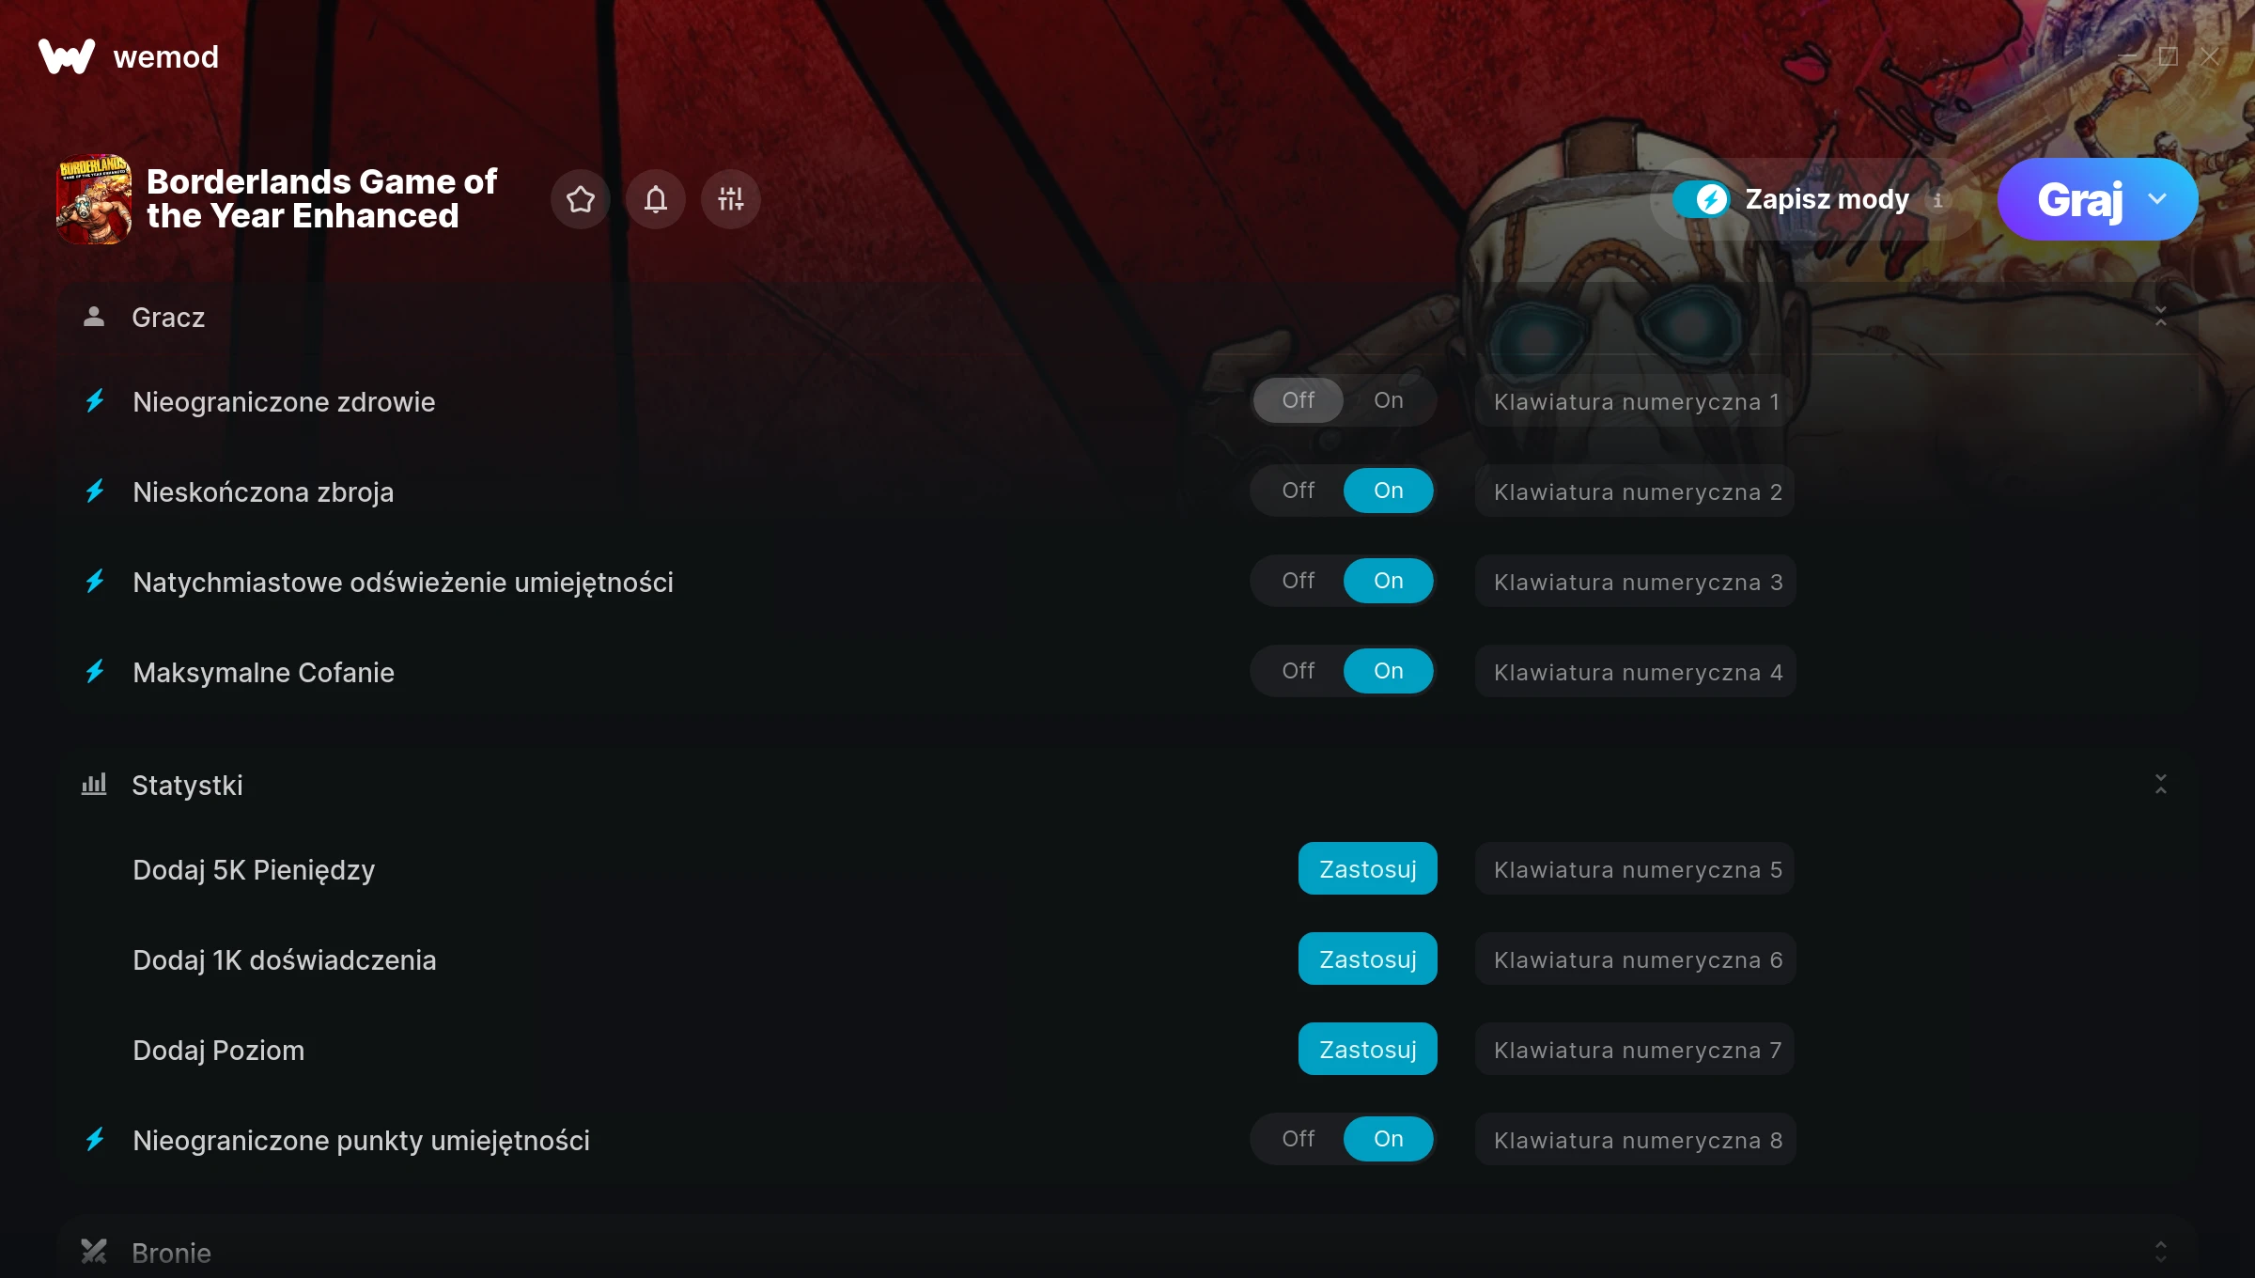Add game to favorites with star icon
Viewport: 2255px width, 1278px height.
pyautogui.click(x=581, y=199)
